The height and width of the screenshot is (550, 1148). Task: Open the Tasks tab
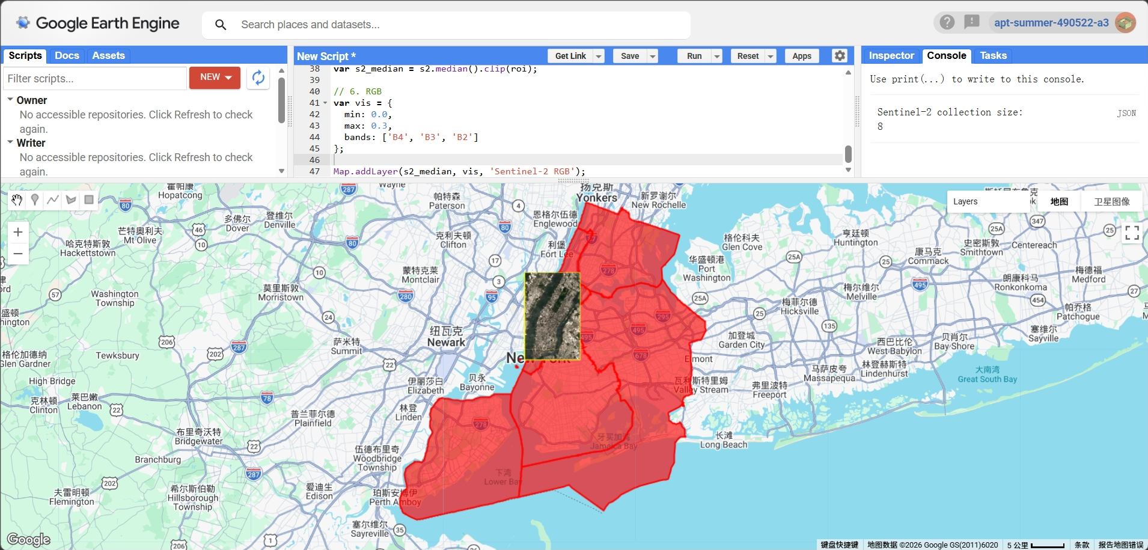[993, 55]
